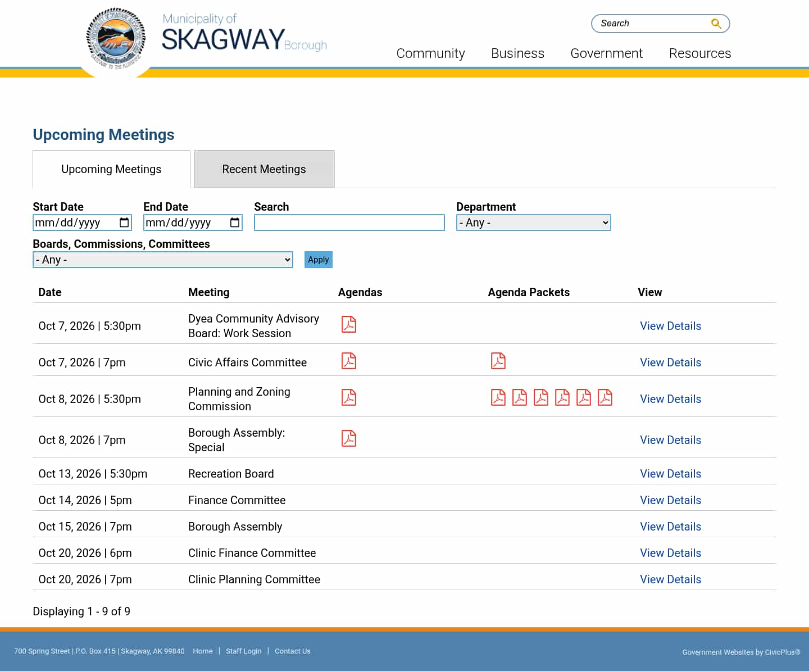
Task: Open Planning and Zoning Commission agenda PDF
Action: [x=349, y=397]
